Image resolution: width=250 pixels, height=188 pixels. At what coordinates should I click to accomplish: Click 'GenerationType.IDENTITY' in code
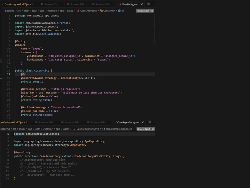(78, 78)
